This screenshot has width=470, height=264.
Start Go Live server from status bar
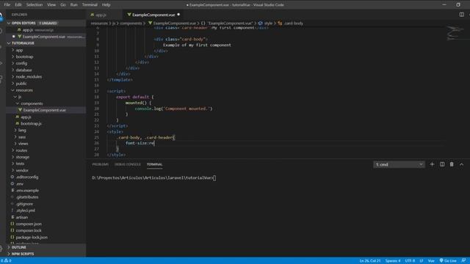[x=448, y=261]
